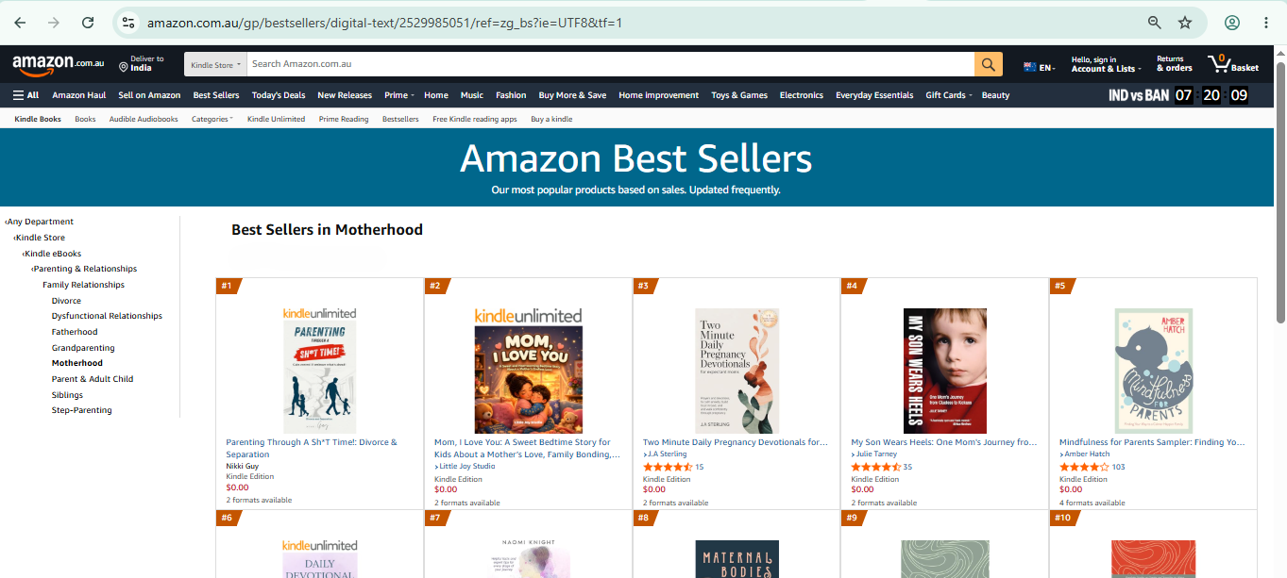Open the Prime dropdown in navigation bar
Screen dimensions: 1287x578
pos(398,95)
